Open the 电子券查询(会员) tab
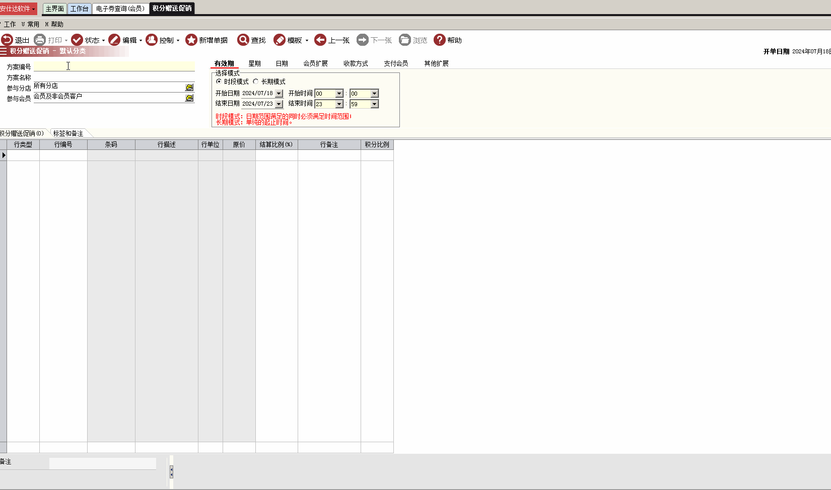The width and height of the screenshot is (831, 490). [x=120, y=9]
